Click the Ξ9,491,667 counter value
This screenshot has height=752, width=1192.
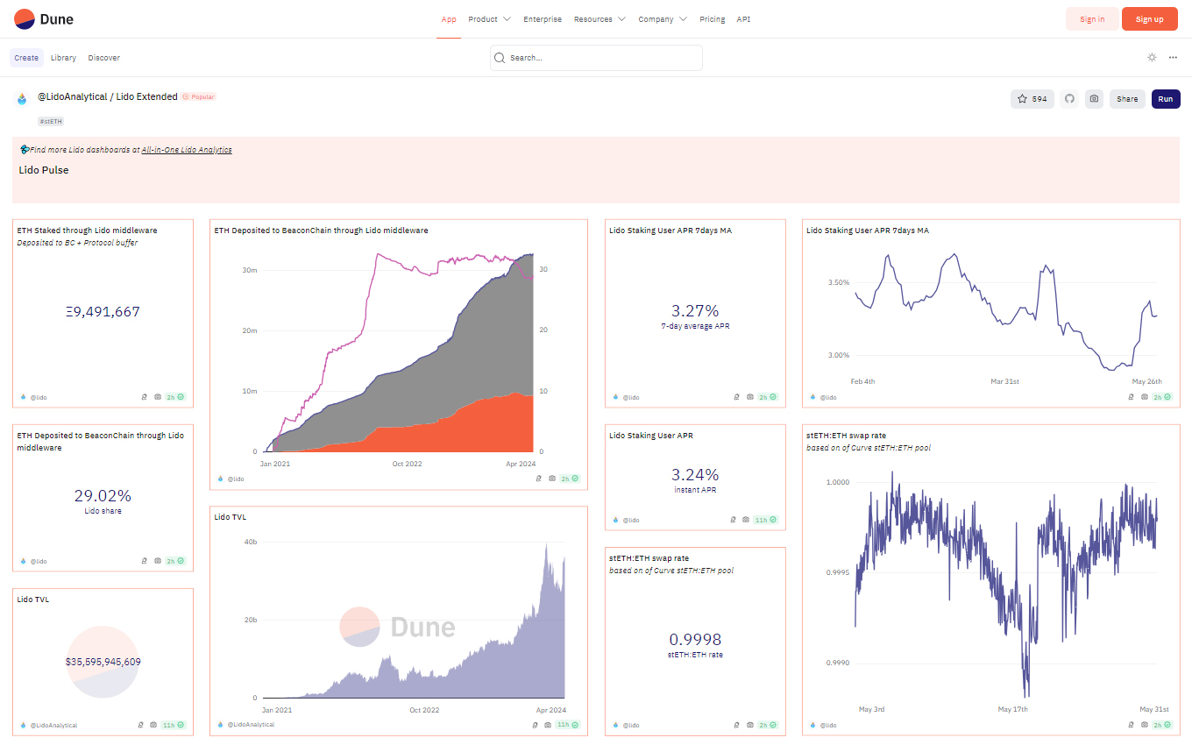[x=103, y=312]
